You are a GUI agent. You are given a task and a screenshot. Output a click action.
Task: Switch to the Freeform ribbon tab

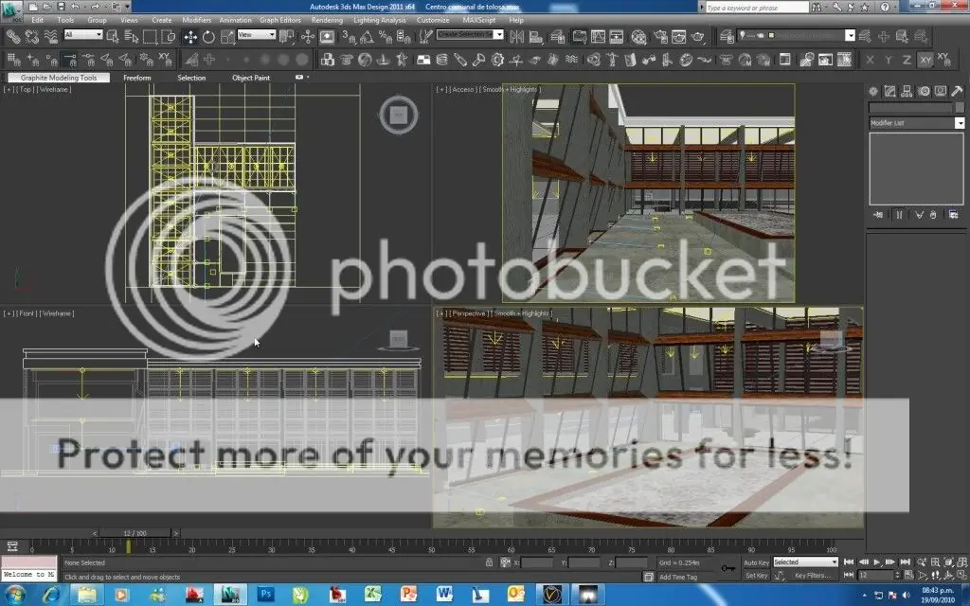point(137,78)
